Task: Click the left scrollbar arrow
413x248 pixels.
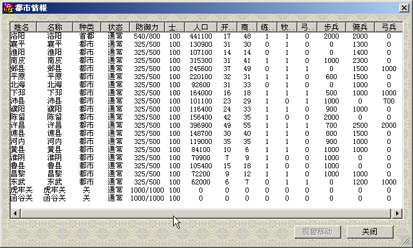Action: click(x=15, y=213)
